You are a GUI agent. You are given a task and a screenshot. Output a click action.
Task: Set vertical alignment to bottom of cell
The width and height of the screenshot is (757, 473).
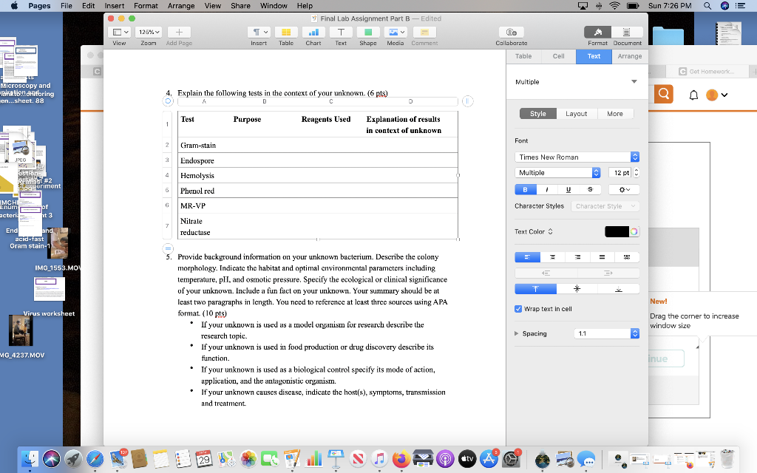(x=619, y=288)
